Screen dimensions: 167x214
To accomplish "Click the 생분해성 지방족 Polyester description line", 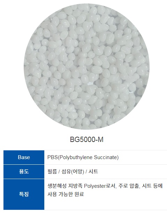I will (105, 186).
